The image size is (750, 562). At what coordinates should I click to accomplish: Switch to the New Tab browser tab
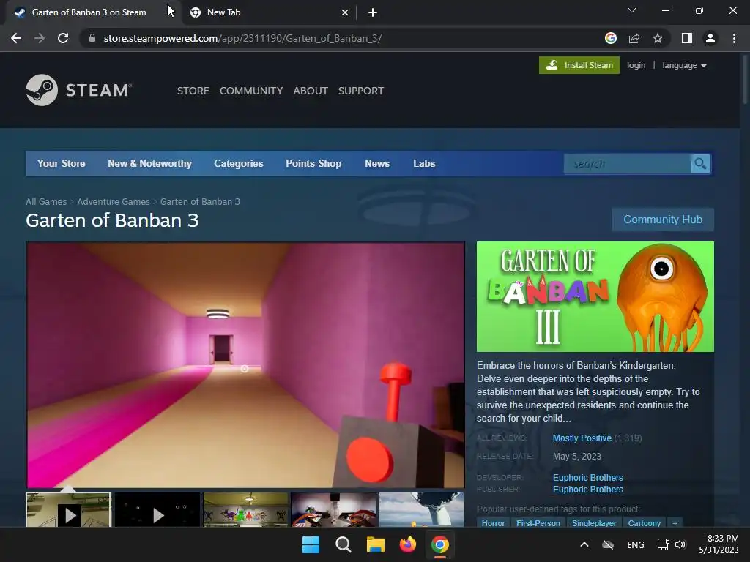tap(268, 12)
